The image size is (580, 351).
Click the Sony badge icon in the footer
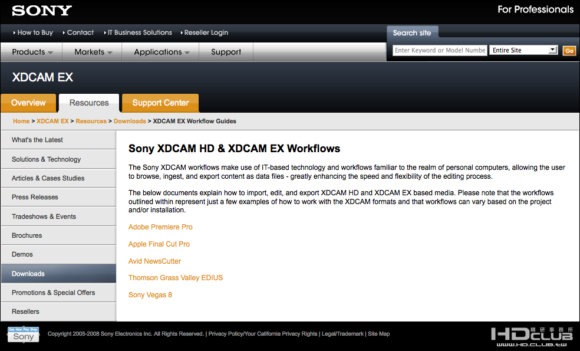(24, 334)
